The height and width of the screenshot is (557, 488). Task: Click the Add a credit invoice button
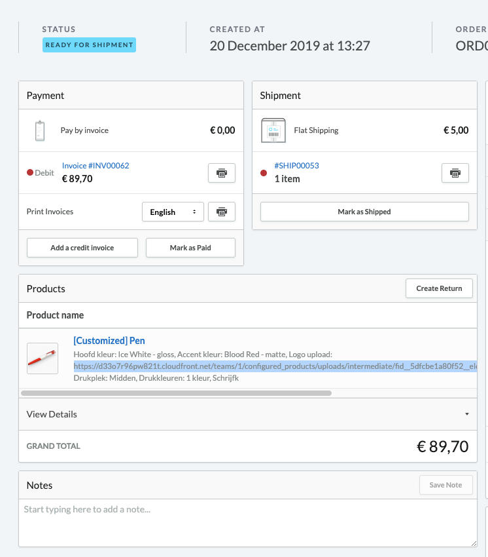click(x=82, y=248)
